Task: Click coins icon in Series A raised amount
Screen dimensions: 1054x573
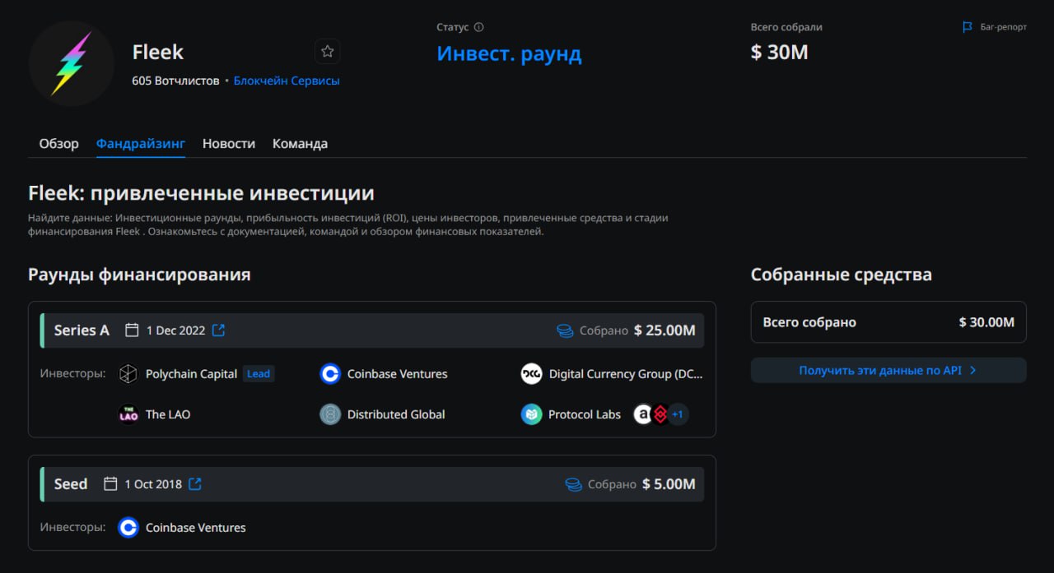Action: point(565,330)
